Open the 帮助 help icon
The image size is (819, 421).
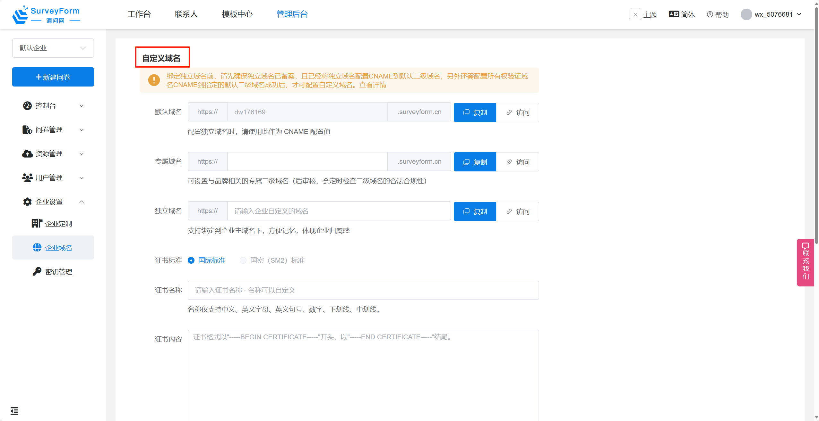coord(710,14)
